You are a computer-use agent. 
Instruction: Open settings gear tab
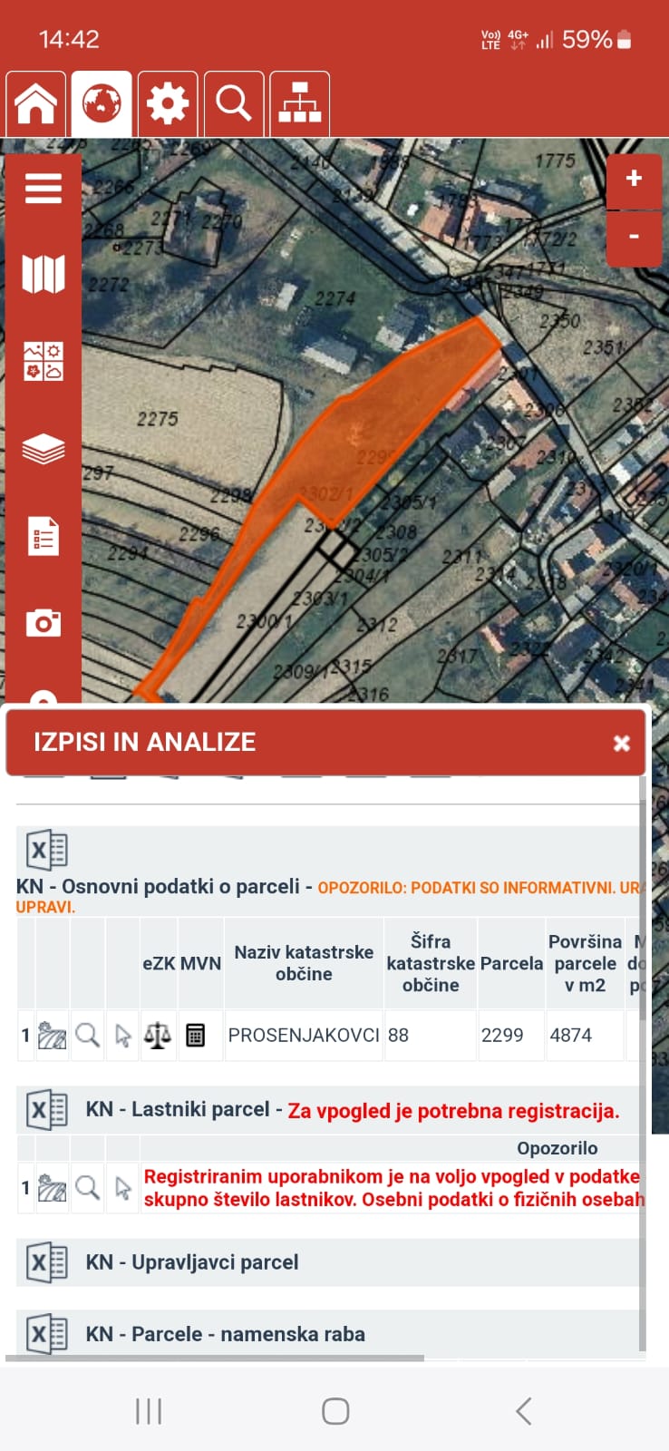click(x=168, y=103)
